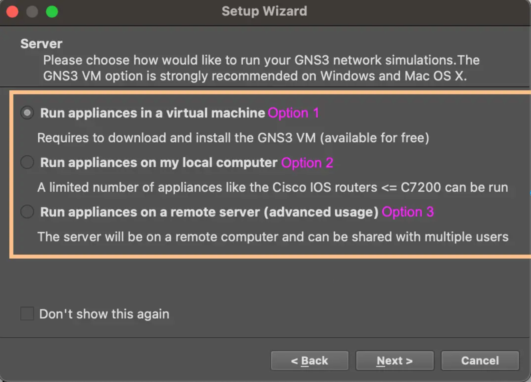
Task: Click the Option 1 label text
Action: tap(293, 113)
